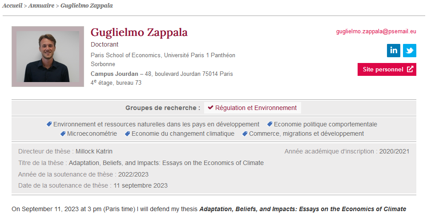Viewport: 427px width, 224px height.
Task: Click tag icon for Microeconométrie
Action: coord(63,134)
